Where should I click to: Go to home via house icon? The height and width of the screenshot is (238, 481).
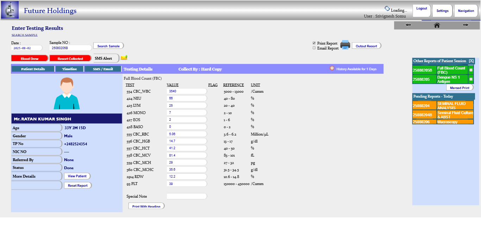point(437,25)
